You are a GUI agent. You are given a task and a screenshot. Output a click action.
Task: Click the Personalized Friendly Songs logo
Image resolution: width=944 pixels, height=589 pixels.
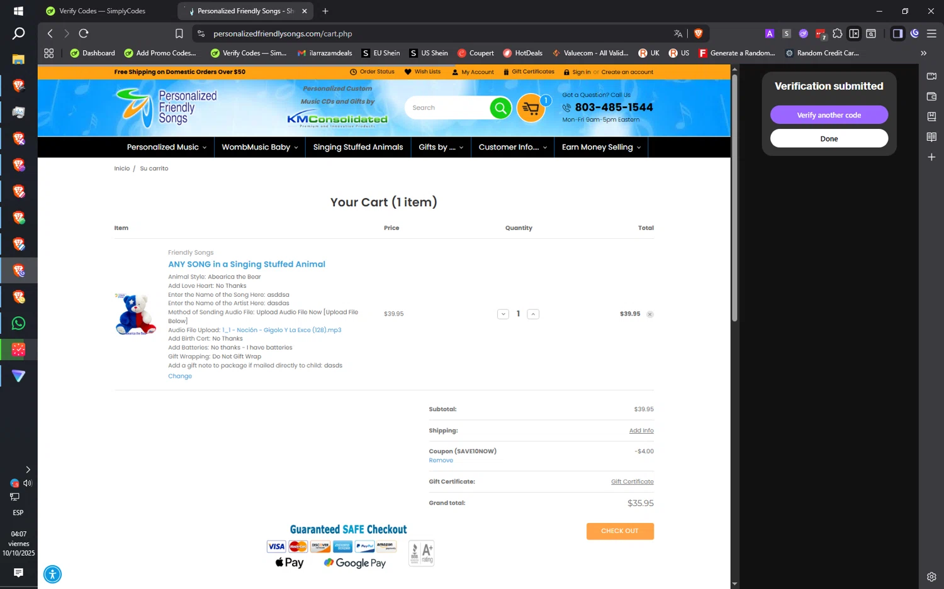[x=166, y=108]
